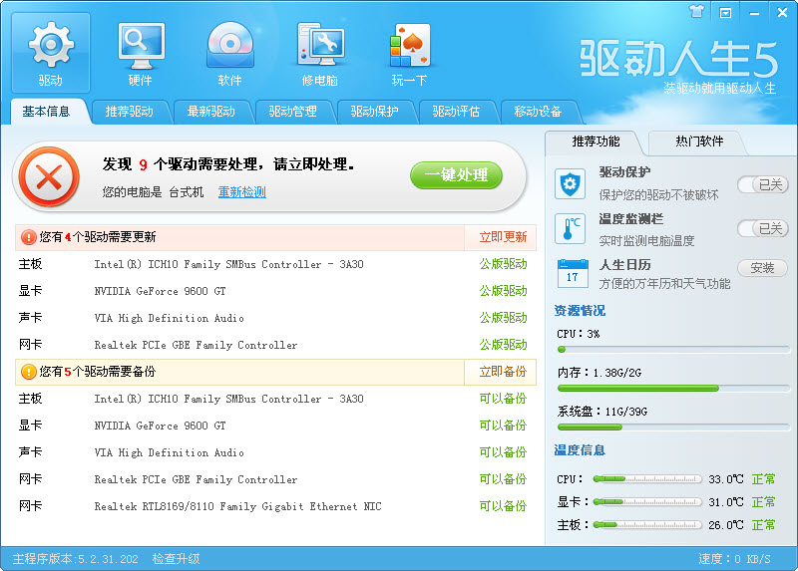
Task: Click the 驱动保护 shield icon
Action: (570, 184)
